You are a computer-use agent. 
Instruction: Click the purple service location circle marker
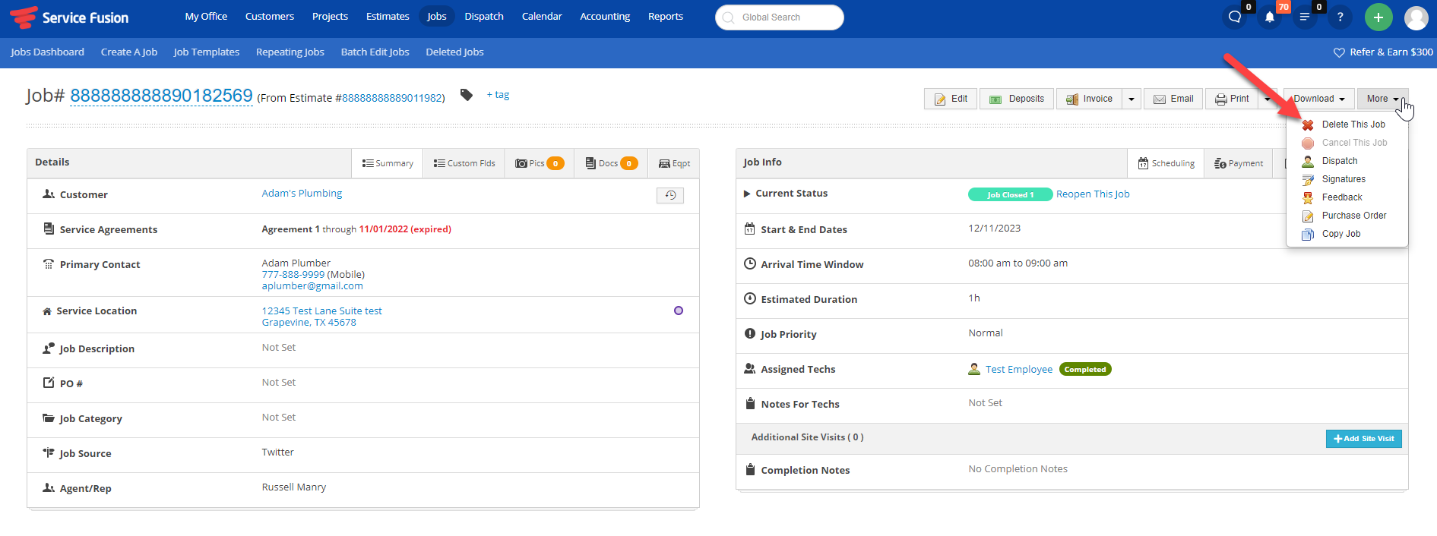pyautogui.click(x=678, y=311)
